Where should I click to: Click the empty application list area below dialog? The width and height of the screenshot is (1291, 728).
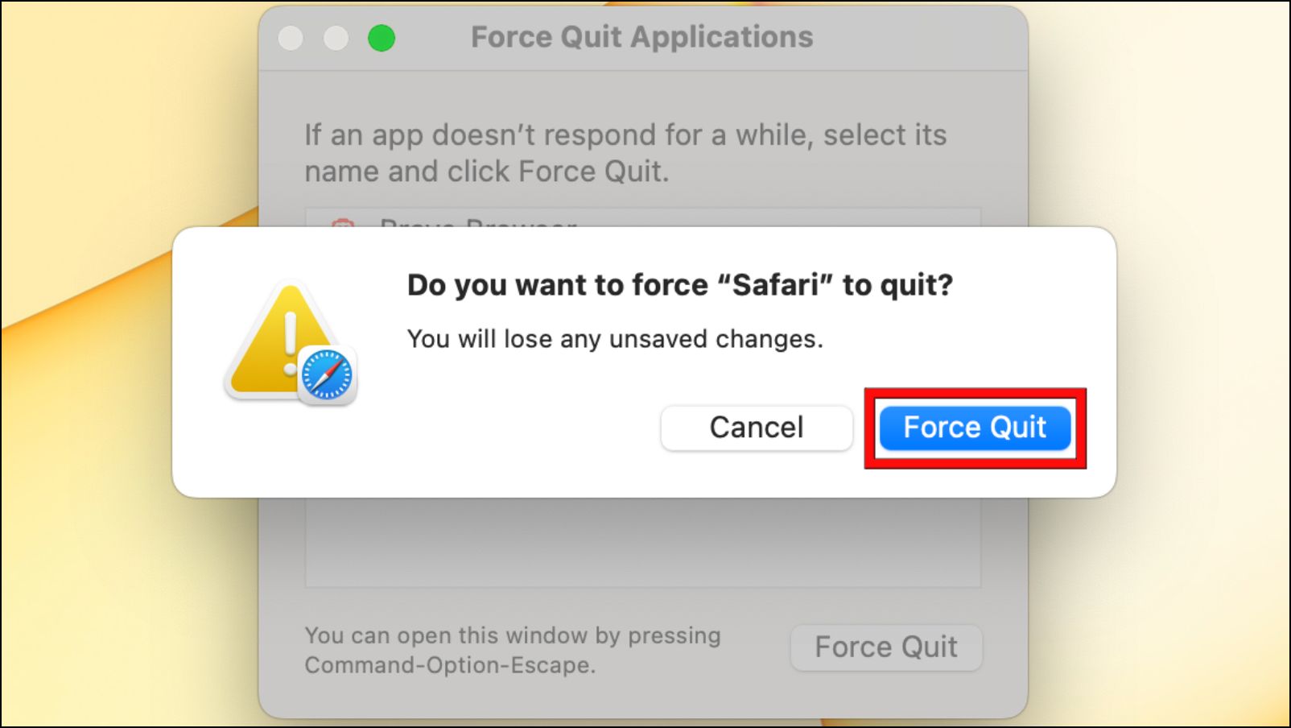[x=642, y=542]
